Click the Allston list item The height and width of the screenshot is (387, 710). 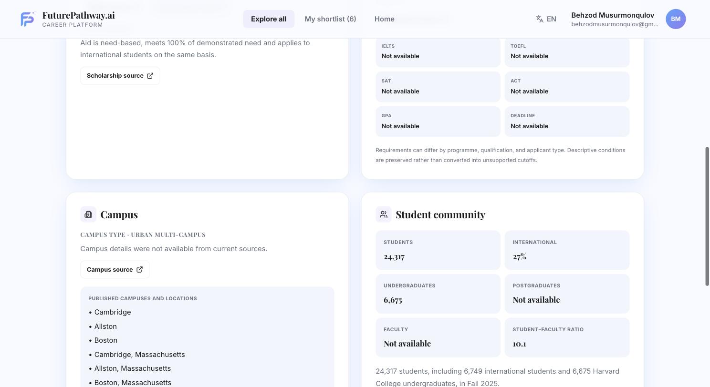point(103,326)
